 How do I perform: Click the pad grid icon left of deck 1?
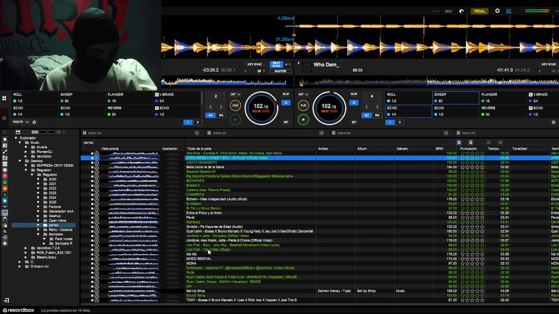coord(4,98)
